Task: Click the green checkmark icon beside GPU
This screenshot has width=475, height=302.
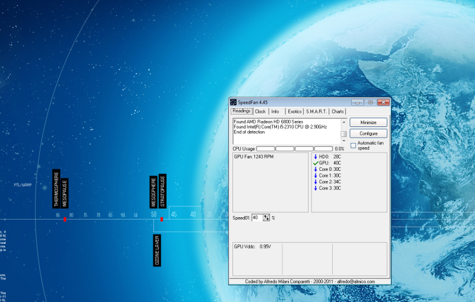Action: click(x=316, y=163)
